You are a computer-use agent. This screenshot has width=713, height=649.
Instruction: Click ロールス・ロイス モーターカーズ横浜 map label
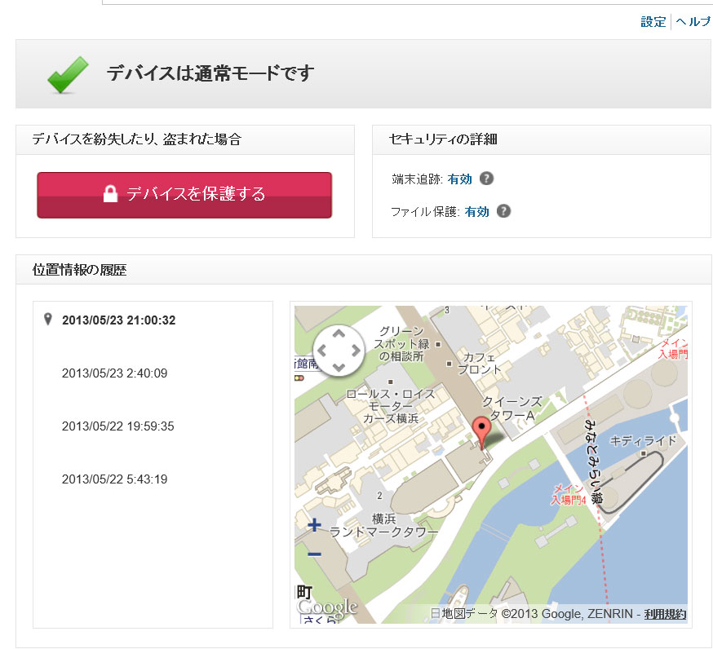(x=391, y=406)
